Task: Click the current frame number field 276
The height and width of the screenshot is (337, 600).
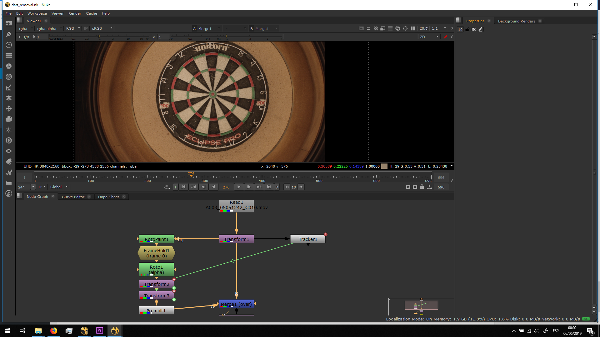Action: (226, 187)
